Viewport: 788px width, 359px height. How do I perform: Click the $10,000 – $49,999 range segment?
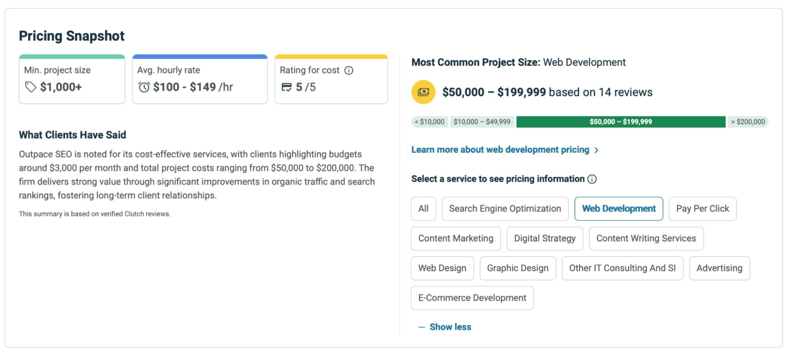click(482, 122)
